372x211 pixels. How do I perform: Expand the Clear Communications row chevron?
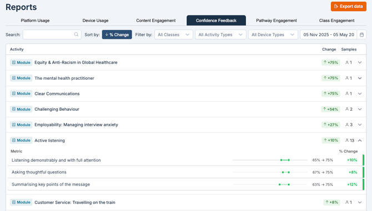360,94
